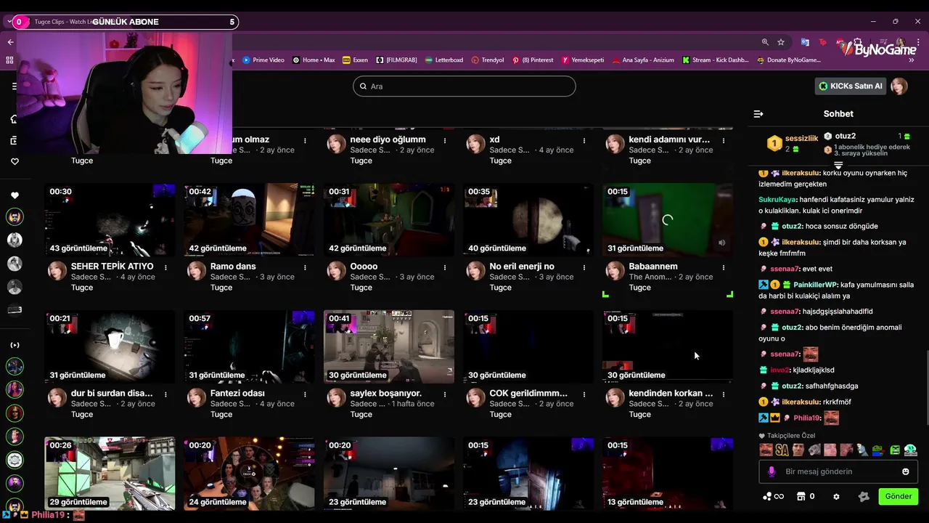The image size is (929, 523).
Task: Open Trendyol bookmark
Action: click(488, 60)
